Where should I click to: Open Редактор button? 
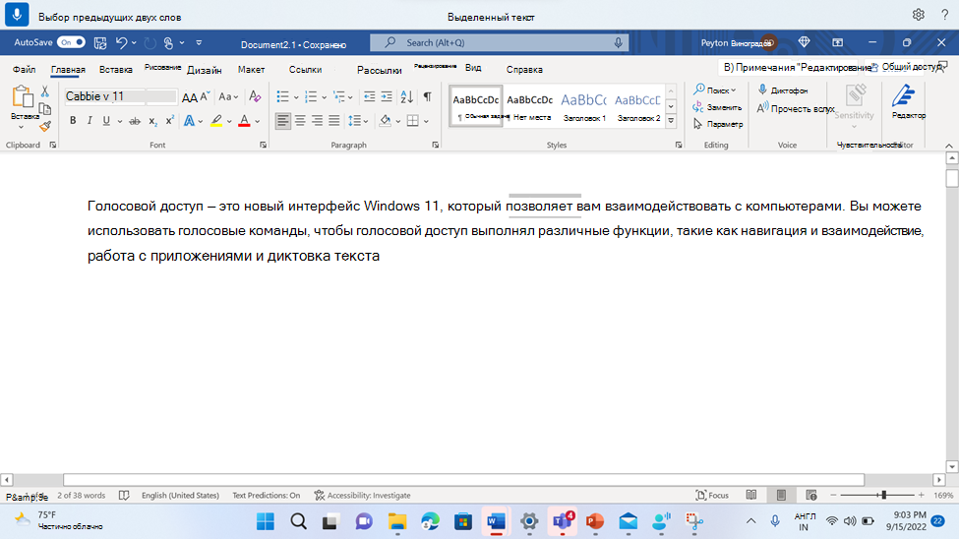tap(908, 102)
